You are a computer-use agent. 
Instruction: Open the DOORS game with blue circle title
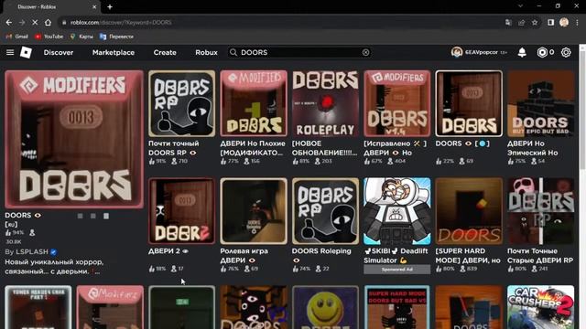coord(469,103)
